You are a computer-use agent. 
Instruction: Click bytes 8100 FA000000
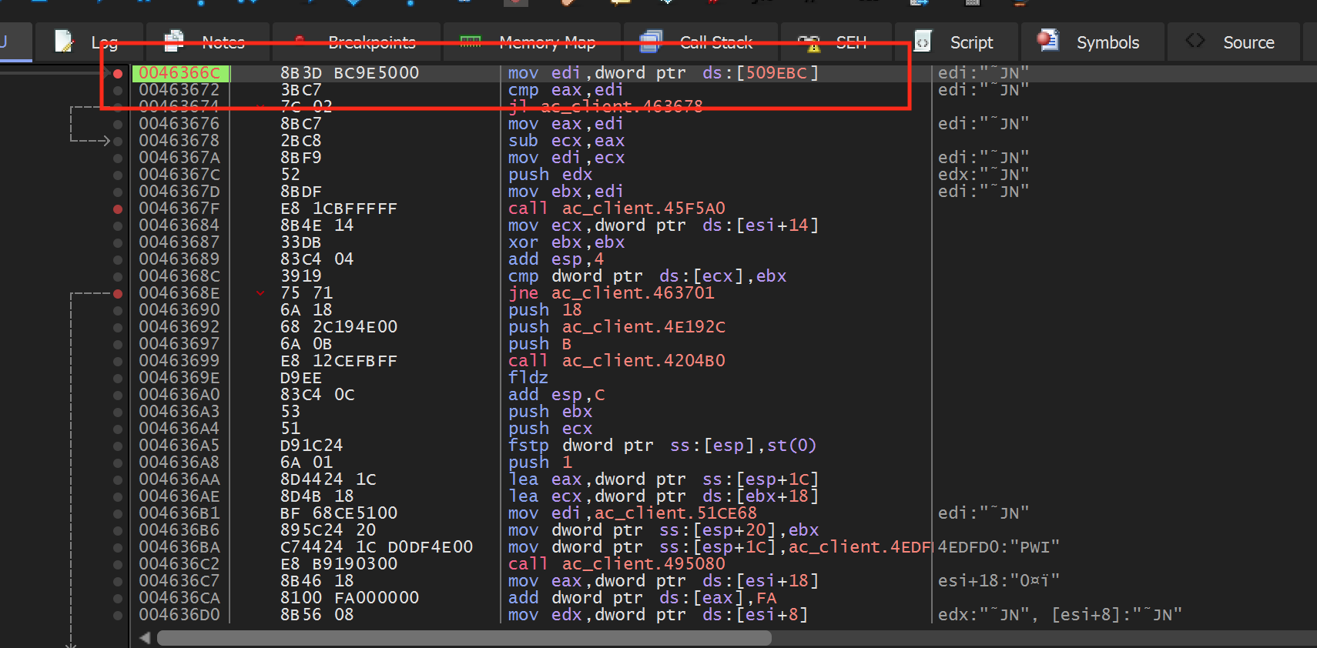pyautogui.click(x=350, y=598)
